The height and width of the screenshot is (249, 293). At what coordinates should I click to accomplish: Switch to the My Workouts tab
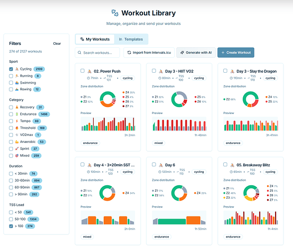95,39
